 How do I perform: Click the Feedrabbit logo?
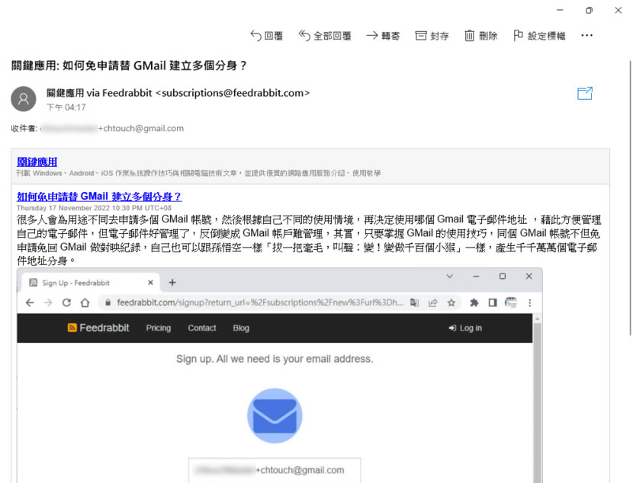98,328
